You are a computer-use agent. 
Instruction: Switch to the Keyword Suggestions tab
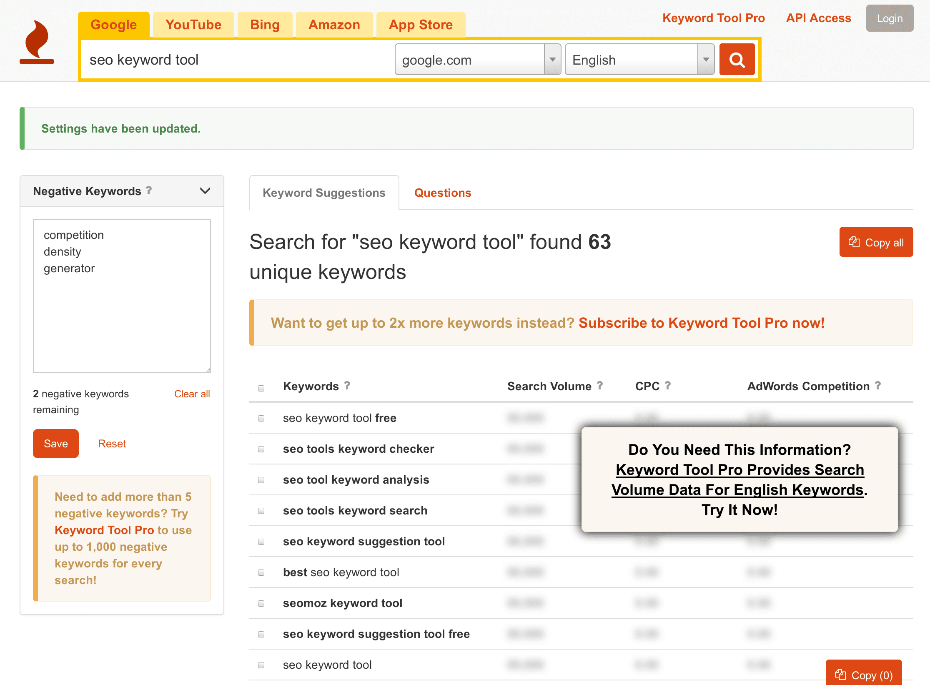tap(324, 193)
